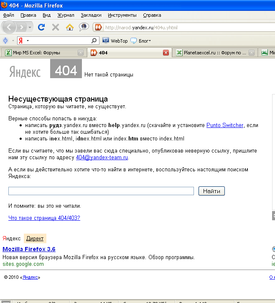Follow the Punto Switcher link
275x303 pixels.
(225, 125)
